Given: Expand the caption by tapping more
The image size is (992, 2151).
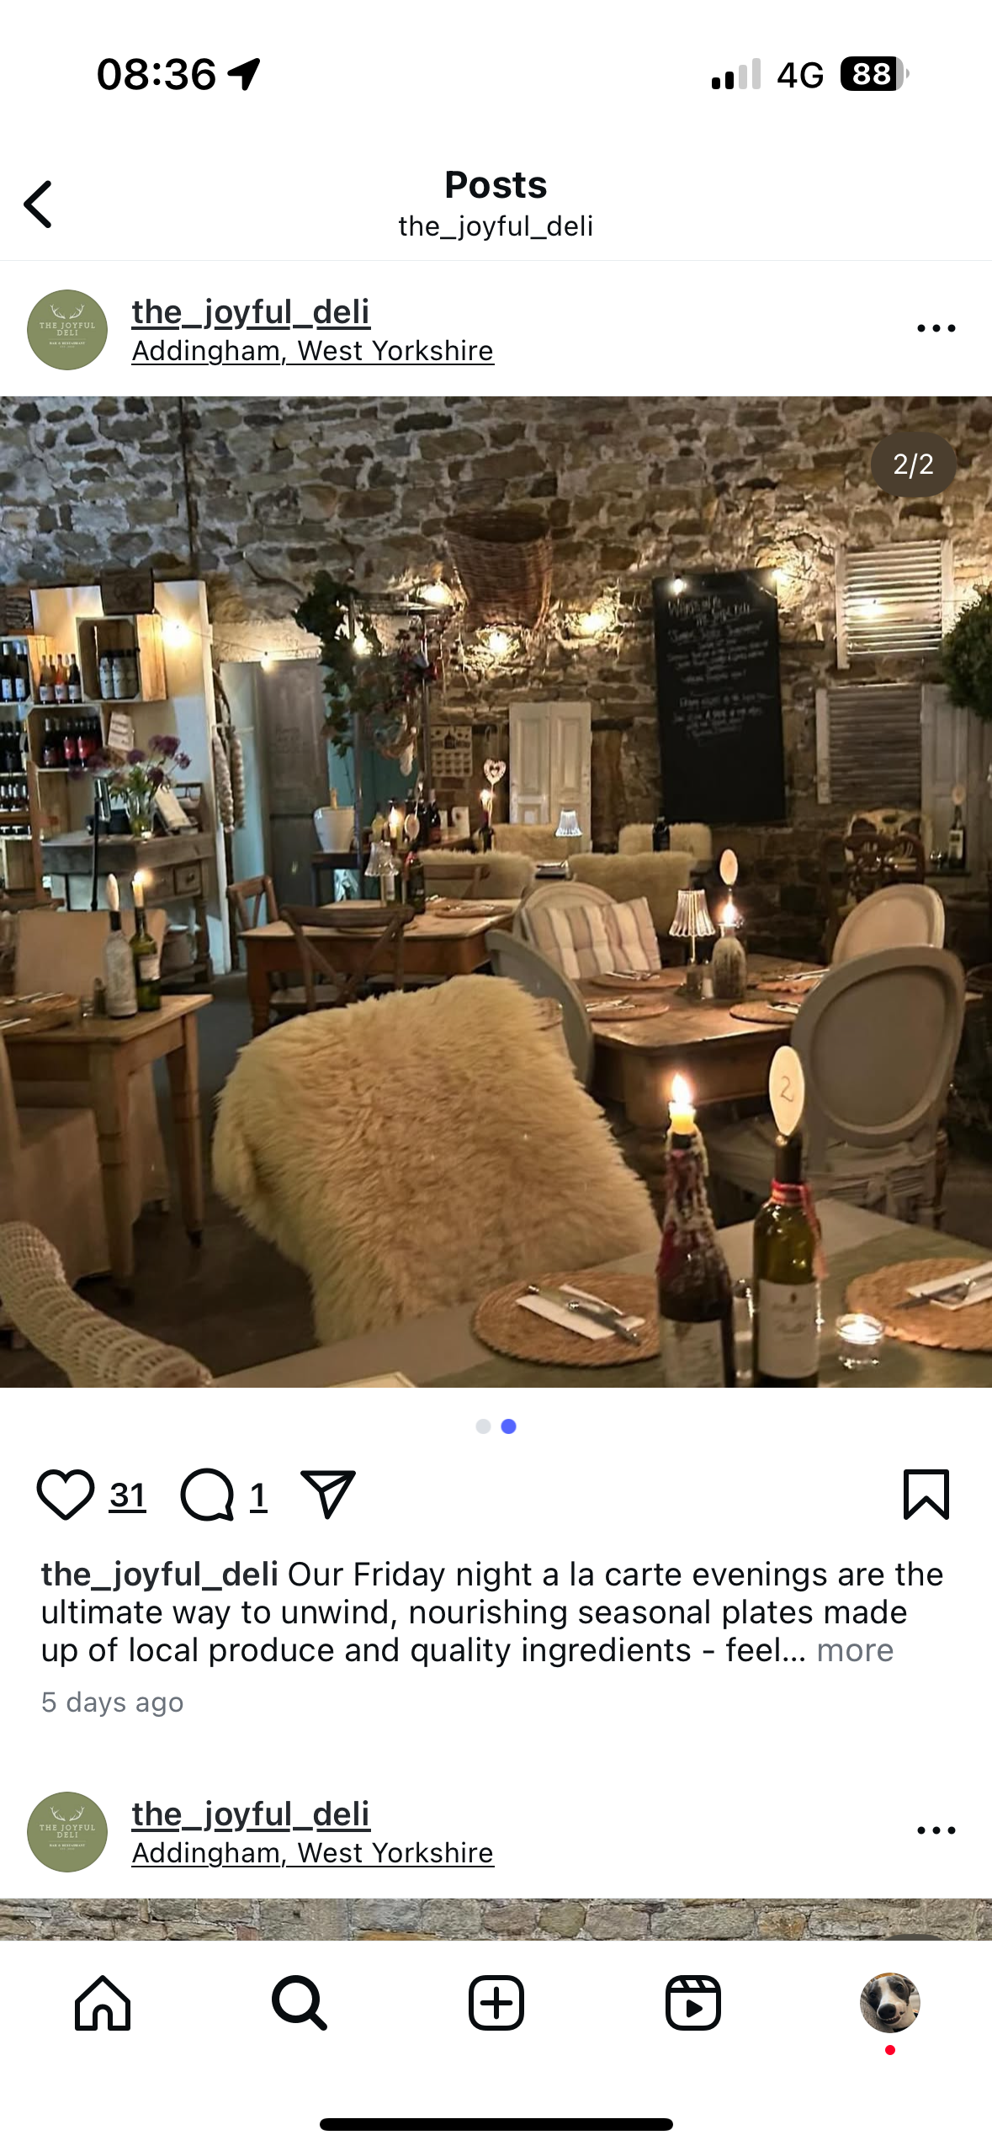Looking at the screenshot, I should (x=855, y=1650).
